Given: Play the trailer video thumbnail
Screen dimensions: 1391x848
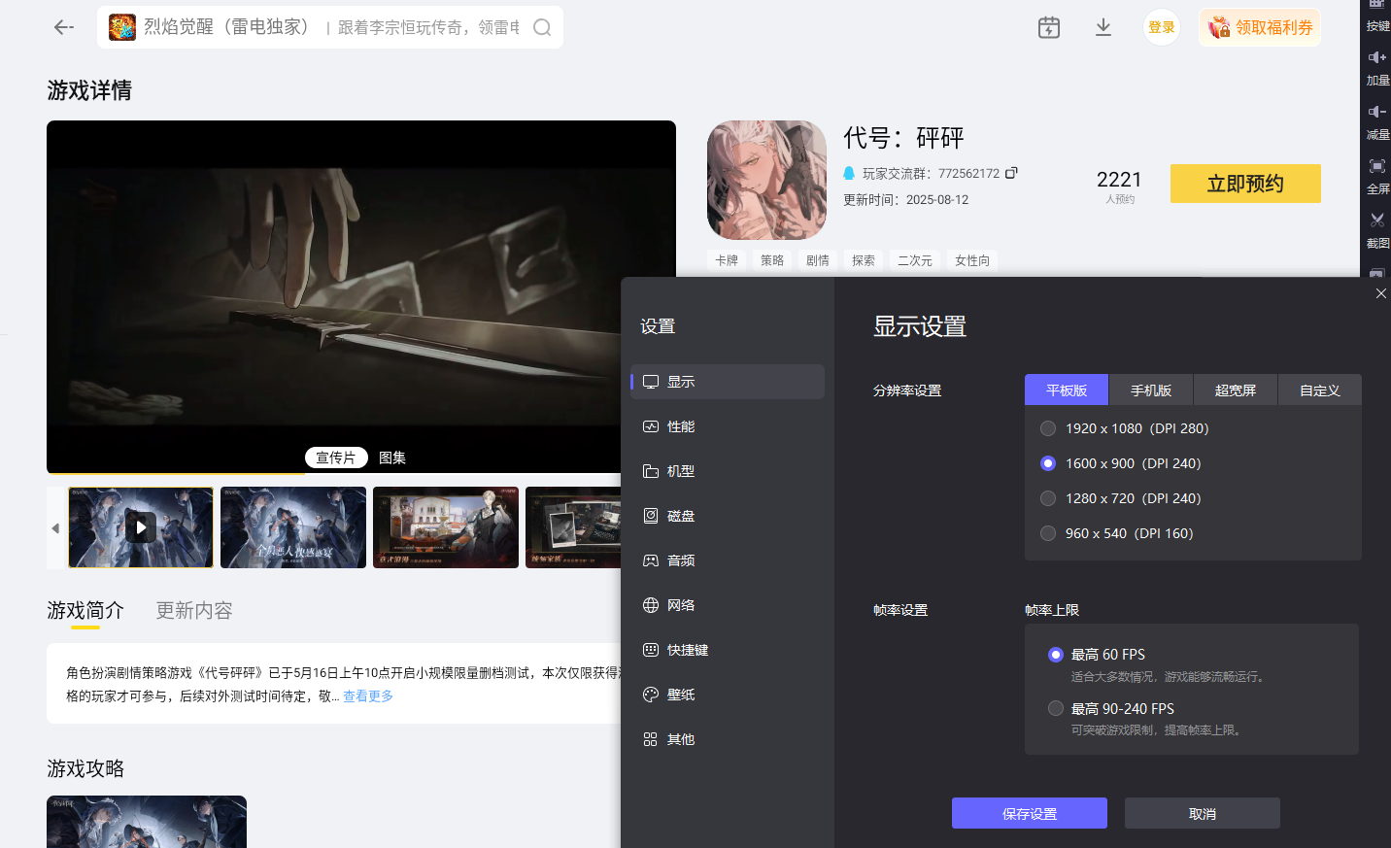Looking at the screenshot, I should (141, 527).
